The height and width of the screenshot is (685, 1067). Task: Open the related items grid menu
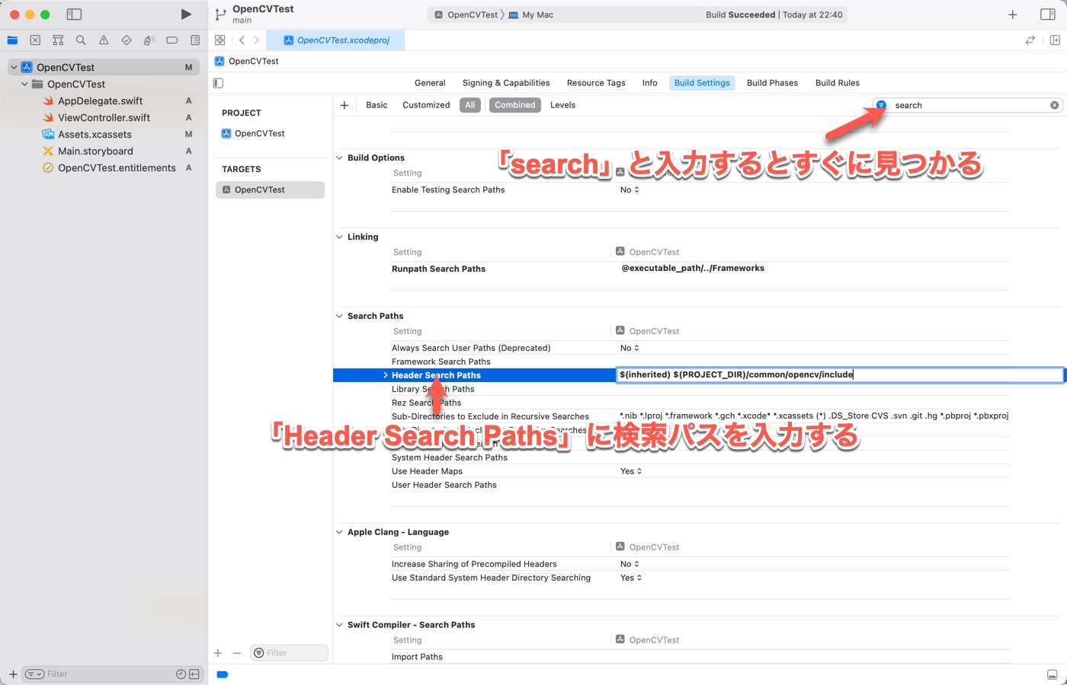coord(219,40)
